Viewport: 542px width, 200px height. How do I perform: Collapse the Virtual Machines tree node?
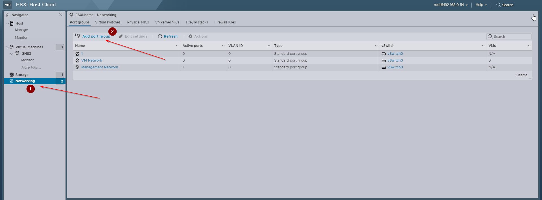coord(8,47)
